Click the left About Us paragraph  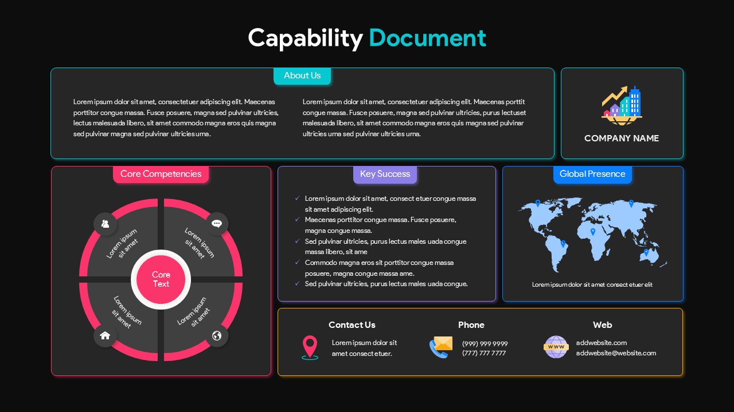(176, 118)
